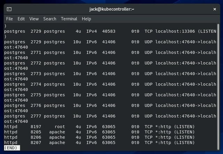Click the TCP label in localhost:13306 row
Screen dimensions: 223x154
click(x=148, y=31)
